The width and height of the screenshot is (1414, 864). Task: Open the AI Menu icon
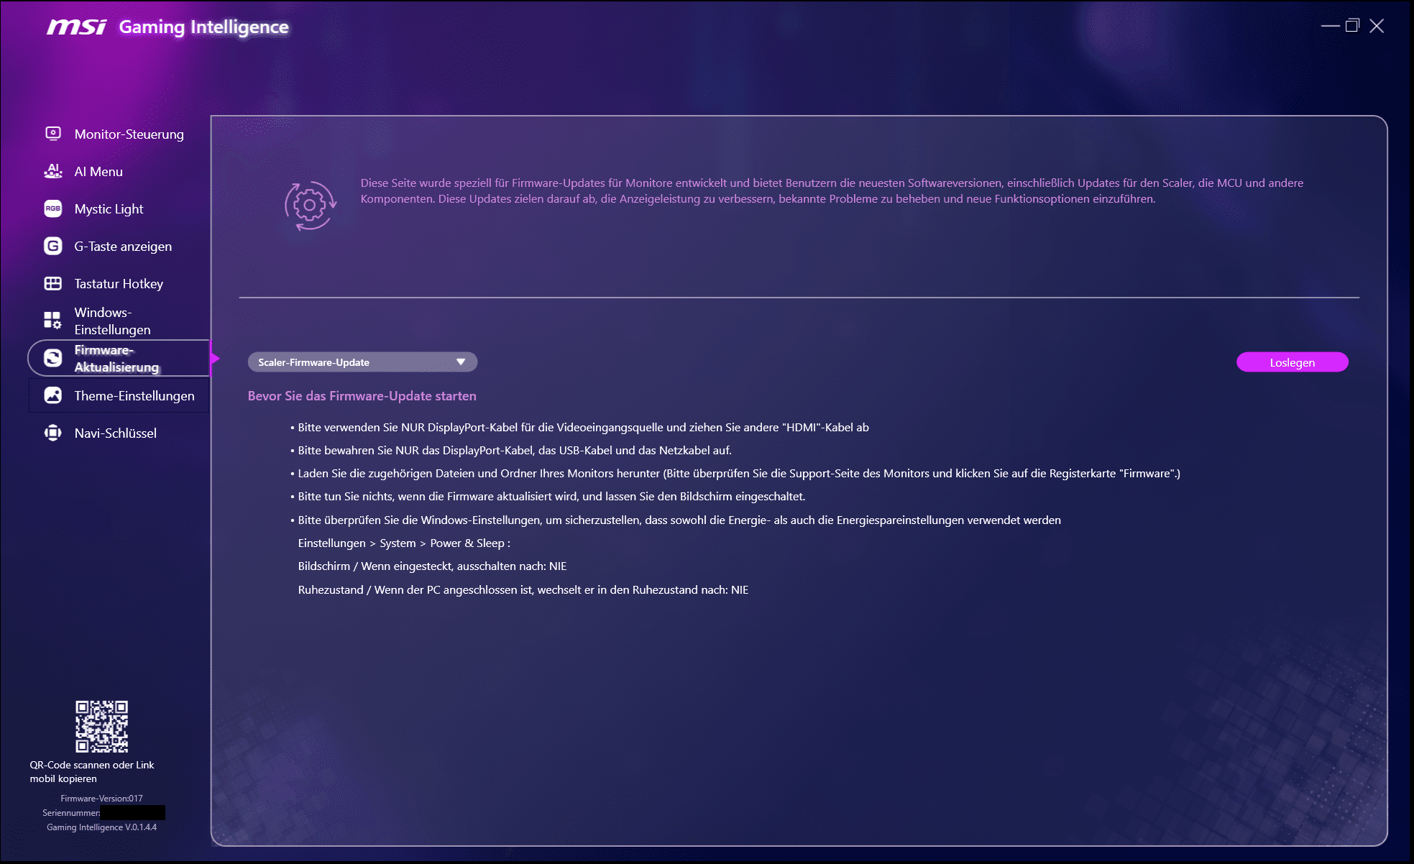click(53, 171)
